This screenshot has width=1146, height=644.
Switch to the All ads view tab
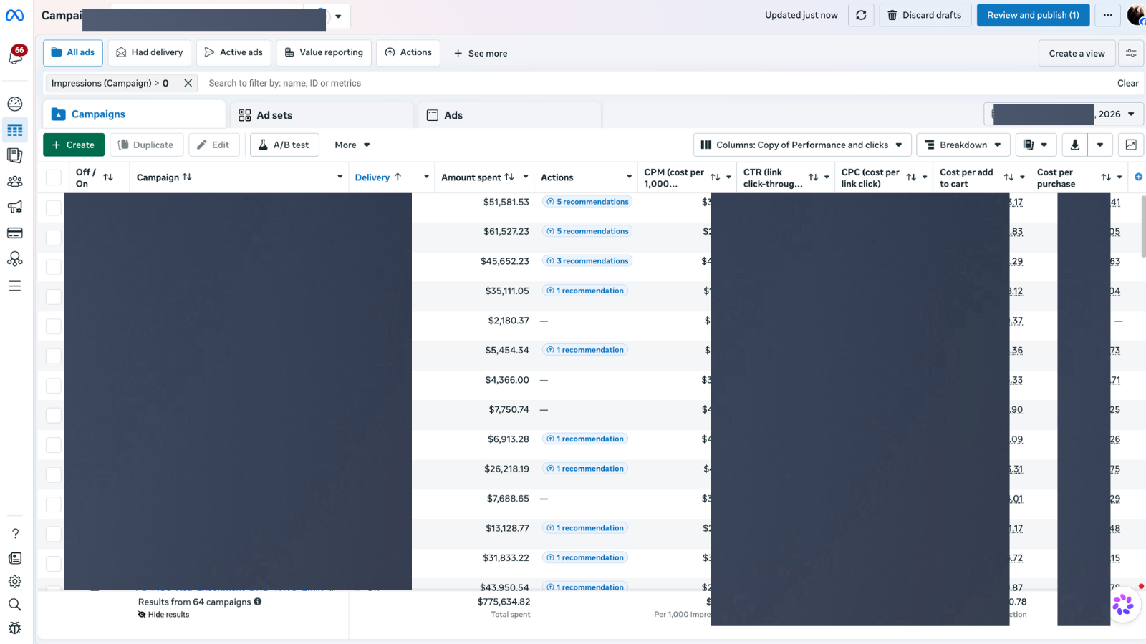click(73, 52)
